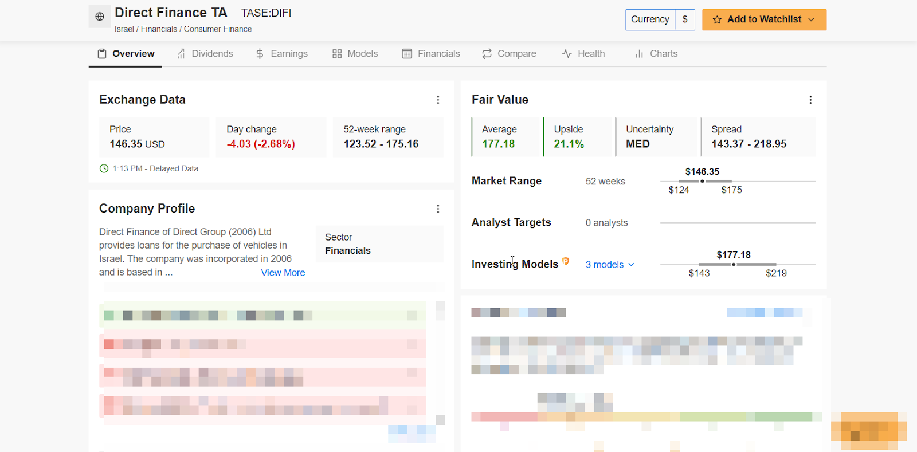Switch to the Compare tab
Image resolution: width=917 pixels, height=452 pixels.
click(x=509, y=54)
